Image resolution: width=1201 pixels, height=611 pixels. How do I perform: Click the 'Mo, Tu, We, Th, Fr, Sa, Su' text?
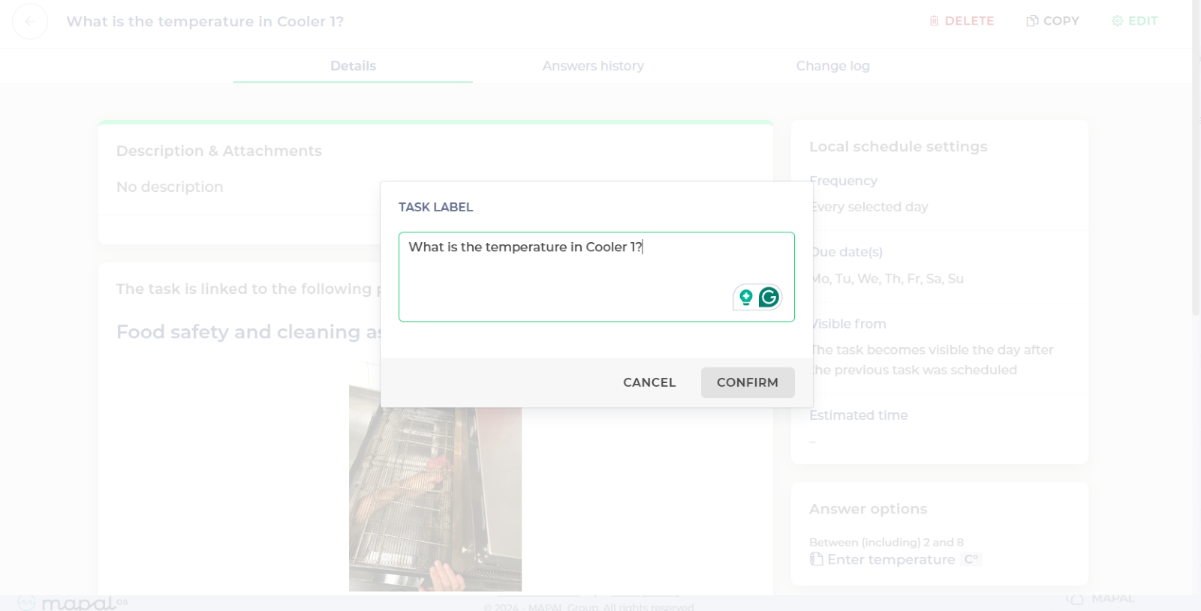tap(886, 279)
